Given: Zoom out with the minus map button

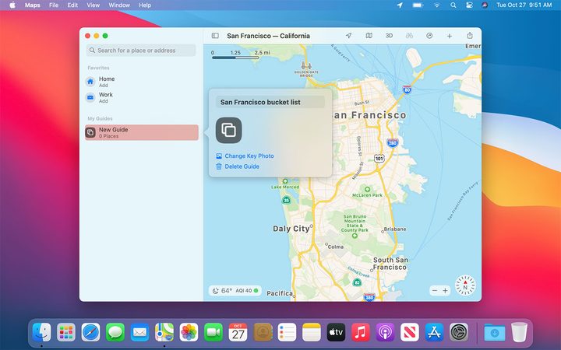Looking at the screenshot, I should (435, 290).
